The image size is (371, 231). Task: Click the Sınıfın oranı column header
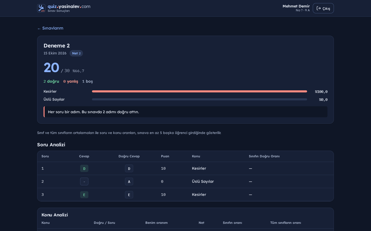[x=232, y=223]
